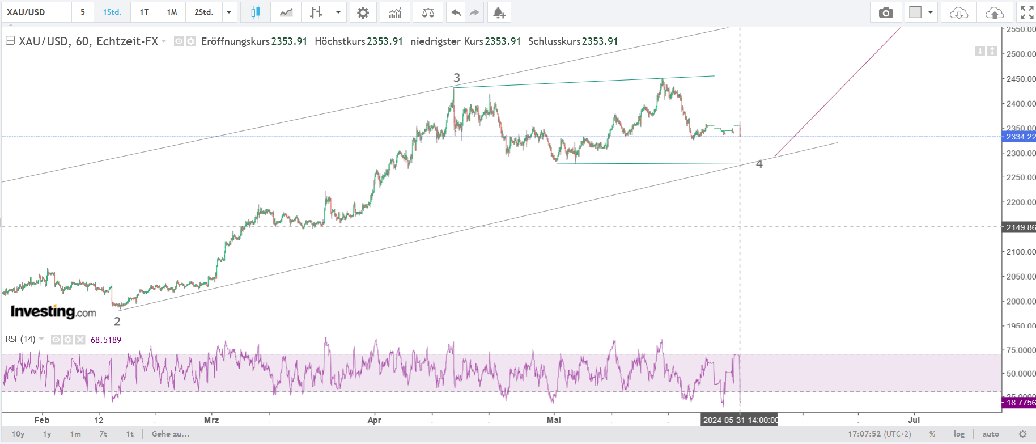1036x444 pixels.
Task: Move pane down arrow button
Action: click(x=980, y=51)
